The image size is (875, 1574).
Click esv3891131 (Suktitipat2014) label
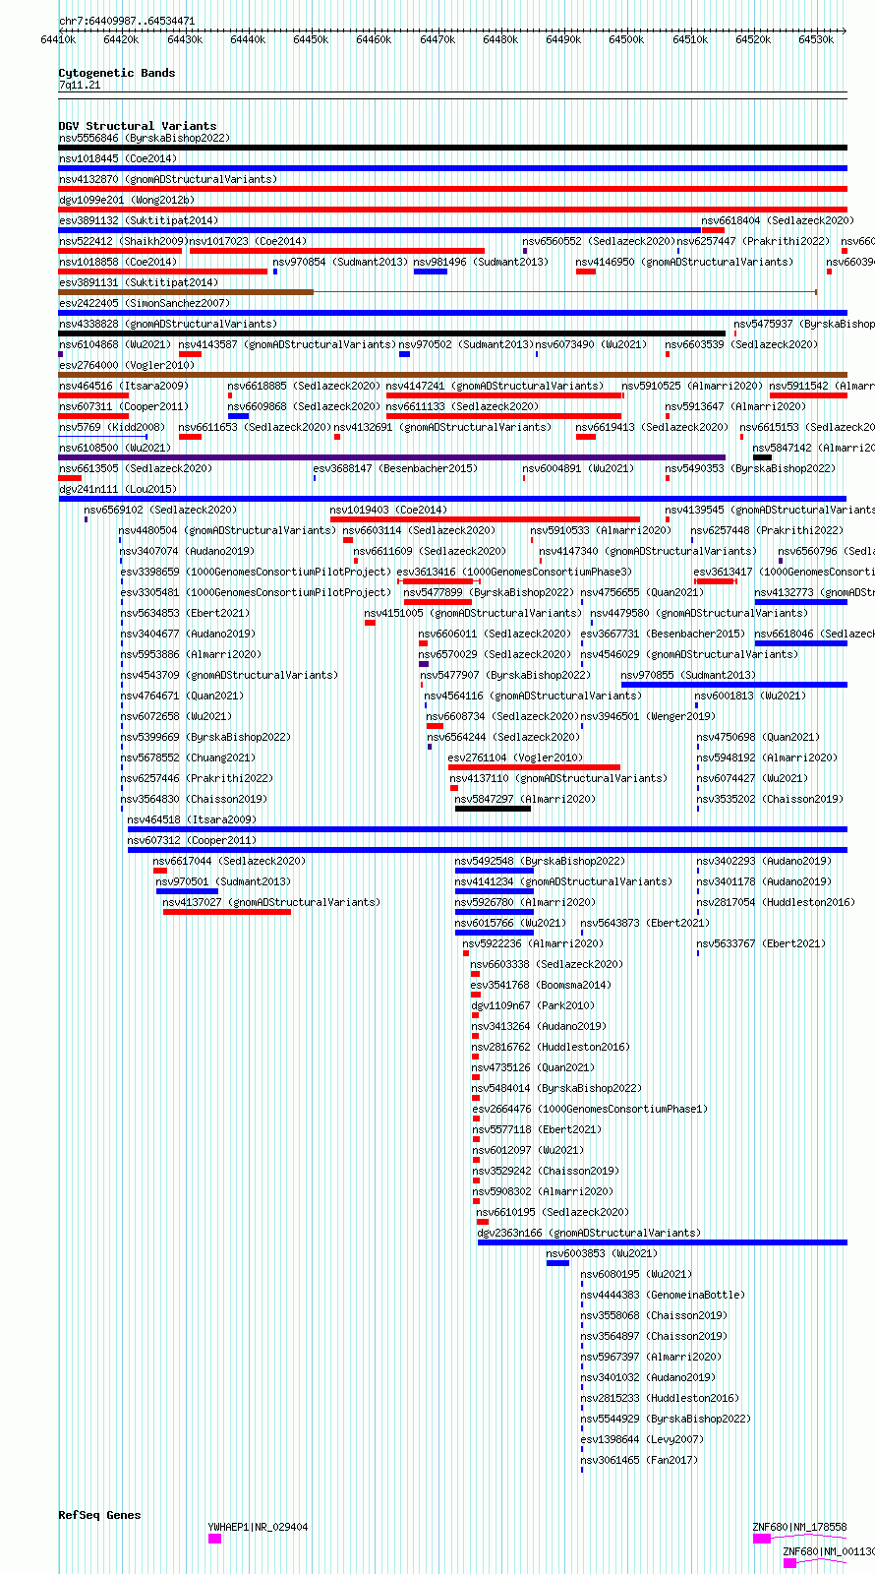(139, 282)
